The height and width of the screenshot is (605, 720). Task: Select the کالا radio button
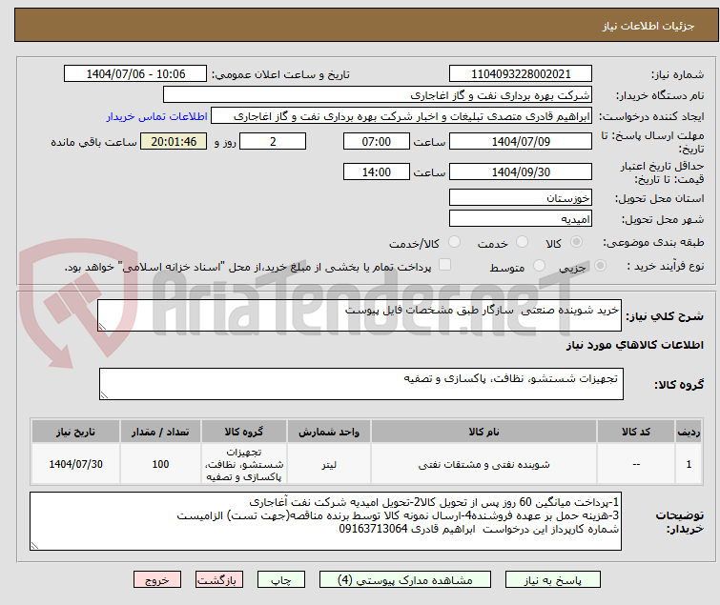[576, 242]
